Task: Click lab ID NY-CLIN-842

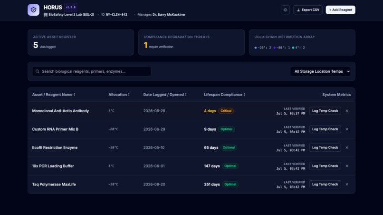Action: point(116,15)
